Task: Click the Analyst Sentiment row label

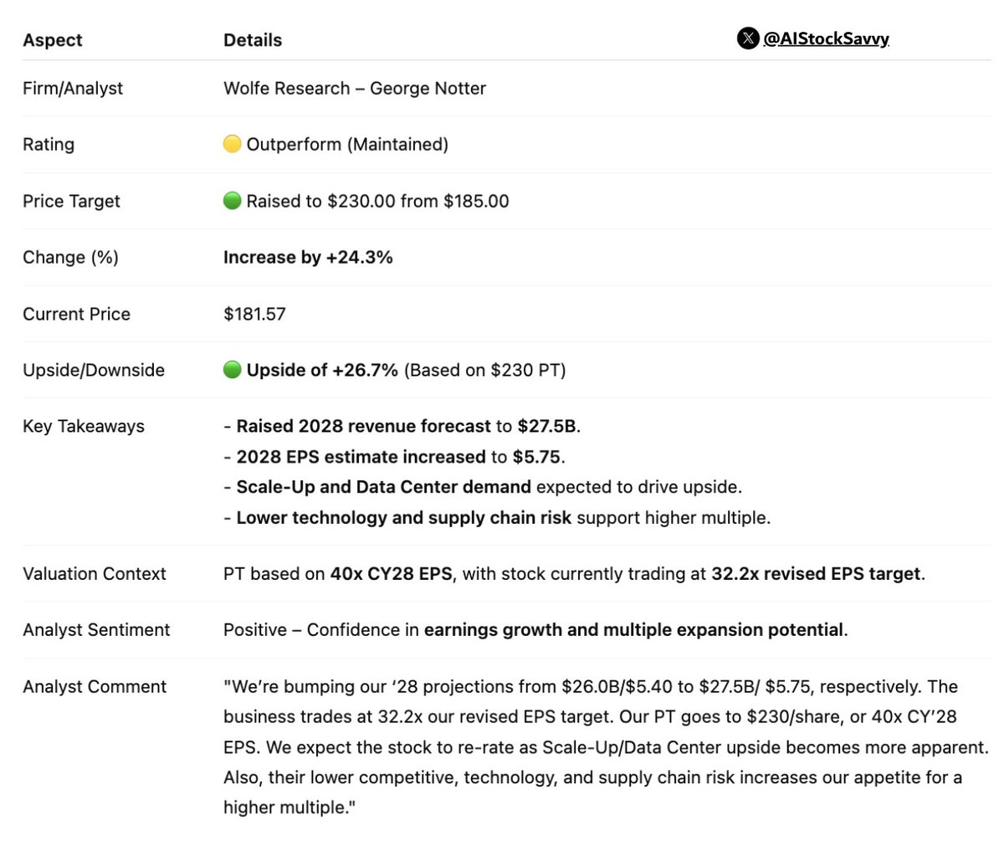Action: coord(96,630)
